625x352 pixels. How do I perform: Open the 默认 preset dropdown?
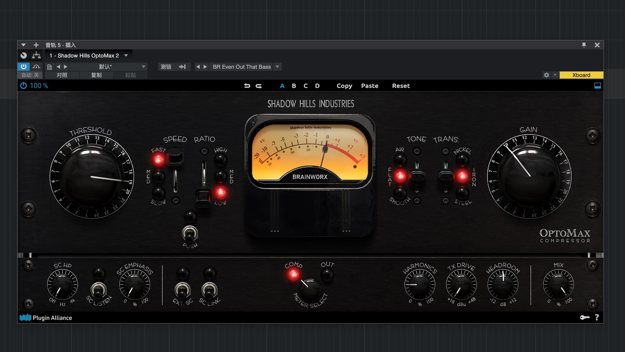[143, 67]
